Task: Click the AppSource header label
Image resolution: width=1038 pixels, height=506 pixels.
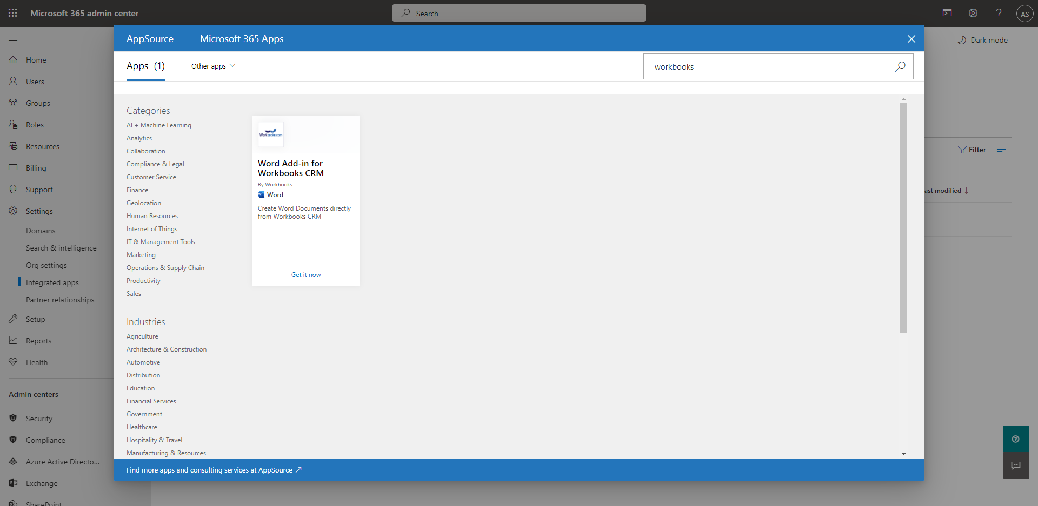Action: 150,39
